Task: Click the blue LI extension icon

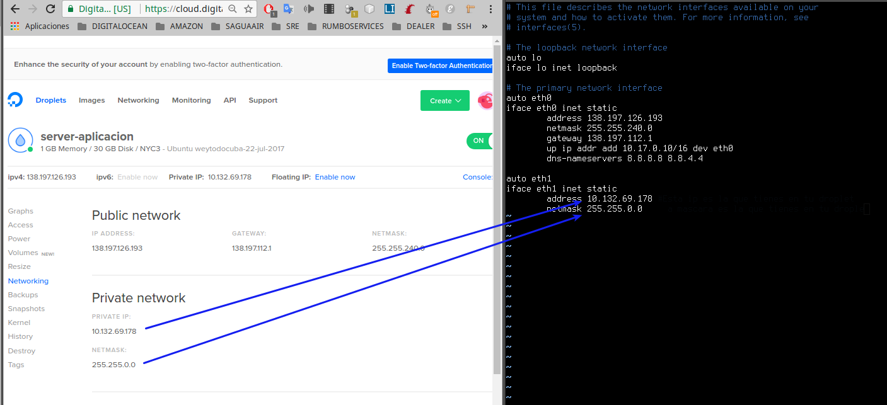Action: click(x=390, y=9)
